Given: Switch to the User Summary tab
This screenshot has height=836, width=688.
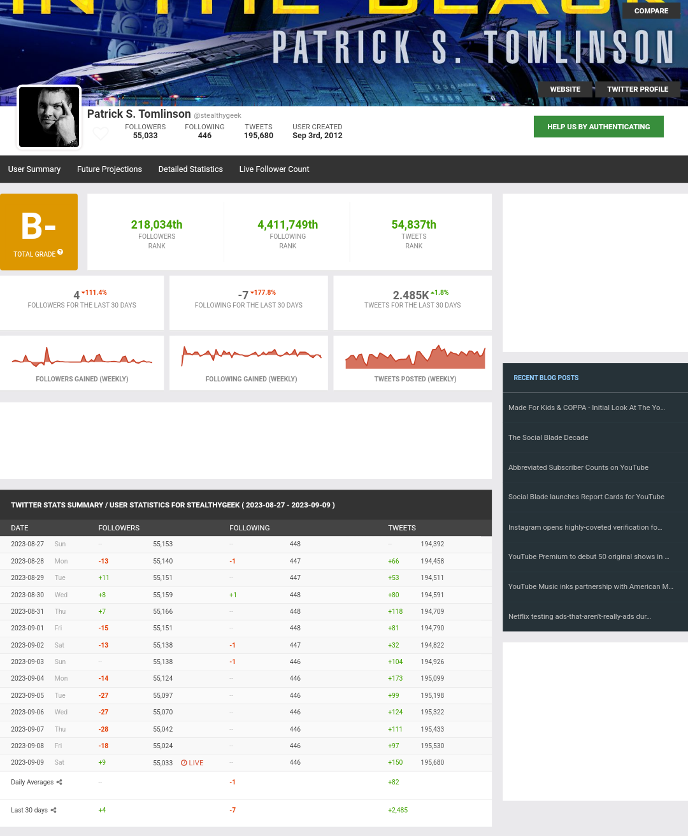Looking at the screenshot, I should 34,169.
